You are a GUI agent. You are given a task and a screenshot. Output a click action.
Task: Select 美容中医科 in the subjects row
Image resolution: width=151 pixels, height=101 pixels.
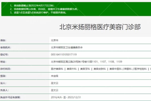tap(116, 69)
